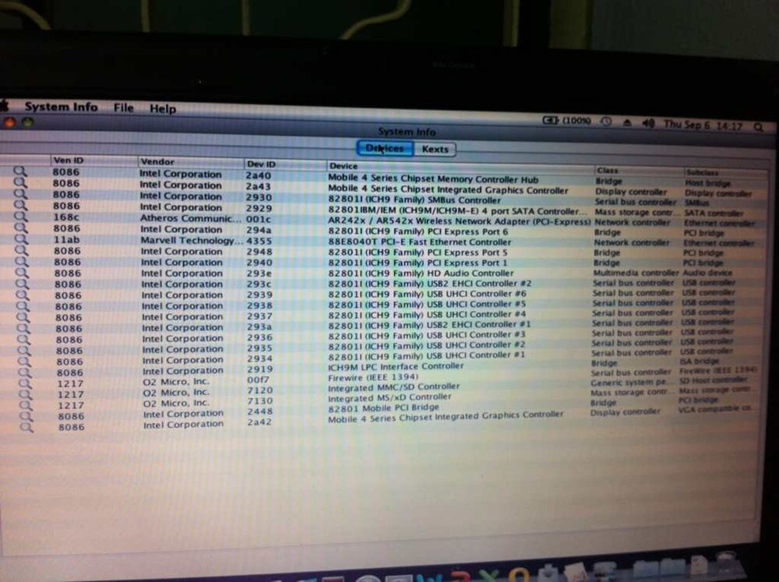Click the eject icon in menu bar
779x582 pixels.
[x=627, y=122]
